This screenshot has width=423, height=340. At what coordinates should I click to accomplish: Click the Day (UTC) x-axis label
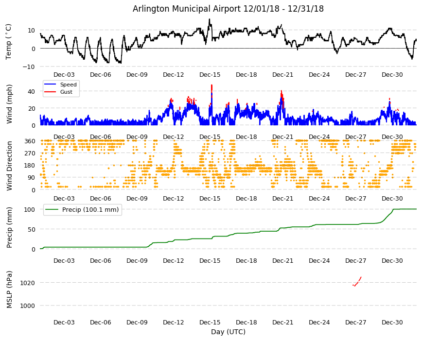228,332
